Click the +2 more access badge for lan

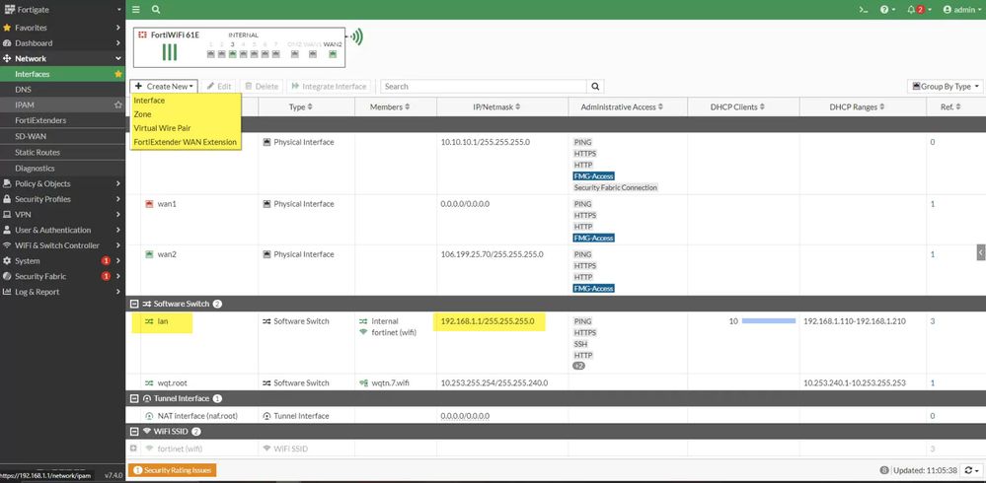coord(578,366)
